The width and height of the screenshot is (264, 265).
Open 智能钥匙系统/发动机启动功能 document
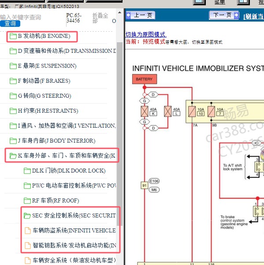[x=74, y=245]
